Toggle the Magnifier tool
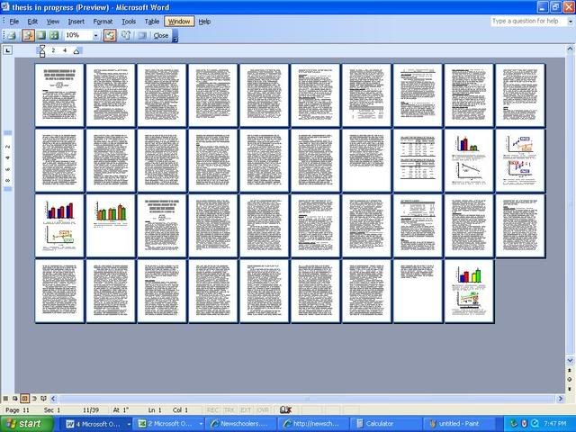 tap(27, 35)
